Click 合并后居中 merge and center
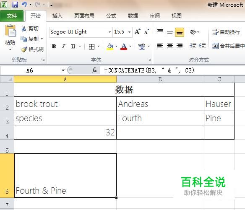 [228, 46]
